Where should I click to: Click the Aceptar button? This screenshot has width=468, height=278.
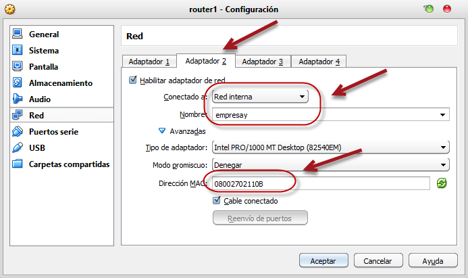323,260
